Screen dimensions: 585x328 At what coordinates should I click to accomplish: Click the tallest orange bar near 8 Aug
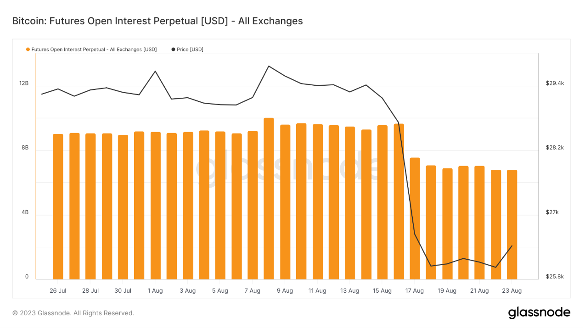(x=269, y=199)
